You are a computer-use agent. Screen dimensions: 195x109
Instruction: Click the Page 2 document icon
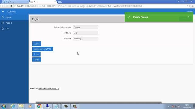point(3,23)
